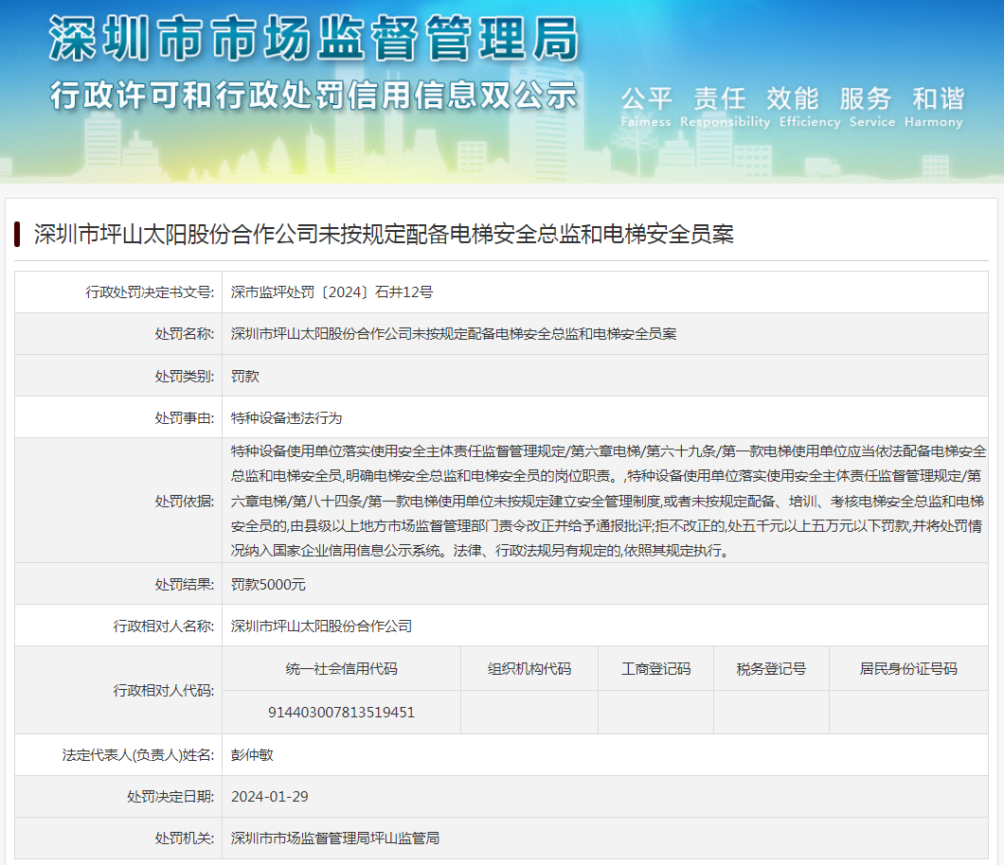Select the 行政相对人名称 value 深圳市坪山太阳股份合作公司
Image resolution: width=1004 pixels, height=865 pixels.
[321, 626]
